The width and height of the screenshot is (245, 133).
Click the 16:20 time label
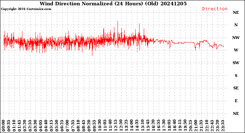(153, 126)
